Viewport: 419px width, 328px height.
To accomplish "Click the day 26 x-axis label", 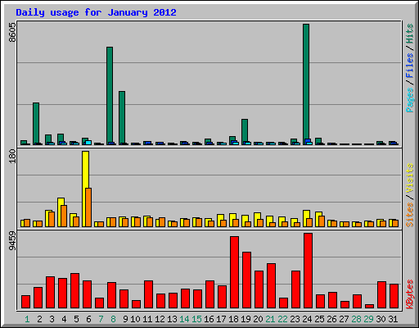I will click(331, 319).
